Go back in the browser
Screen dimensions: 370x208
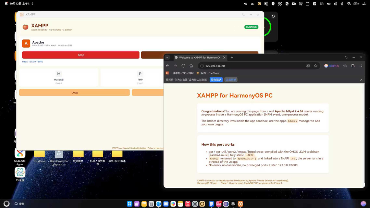(168, 66)
